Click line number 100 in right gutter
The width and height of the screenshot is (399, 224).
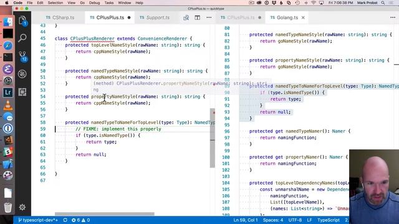click(x=226, y=157)
